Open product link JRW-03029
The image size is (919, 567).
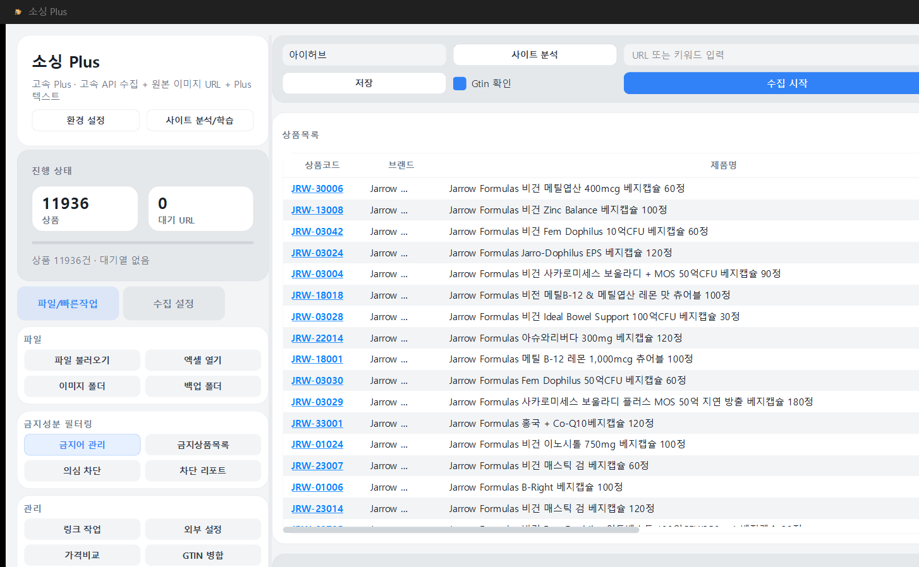[317, 402]
